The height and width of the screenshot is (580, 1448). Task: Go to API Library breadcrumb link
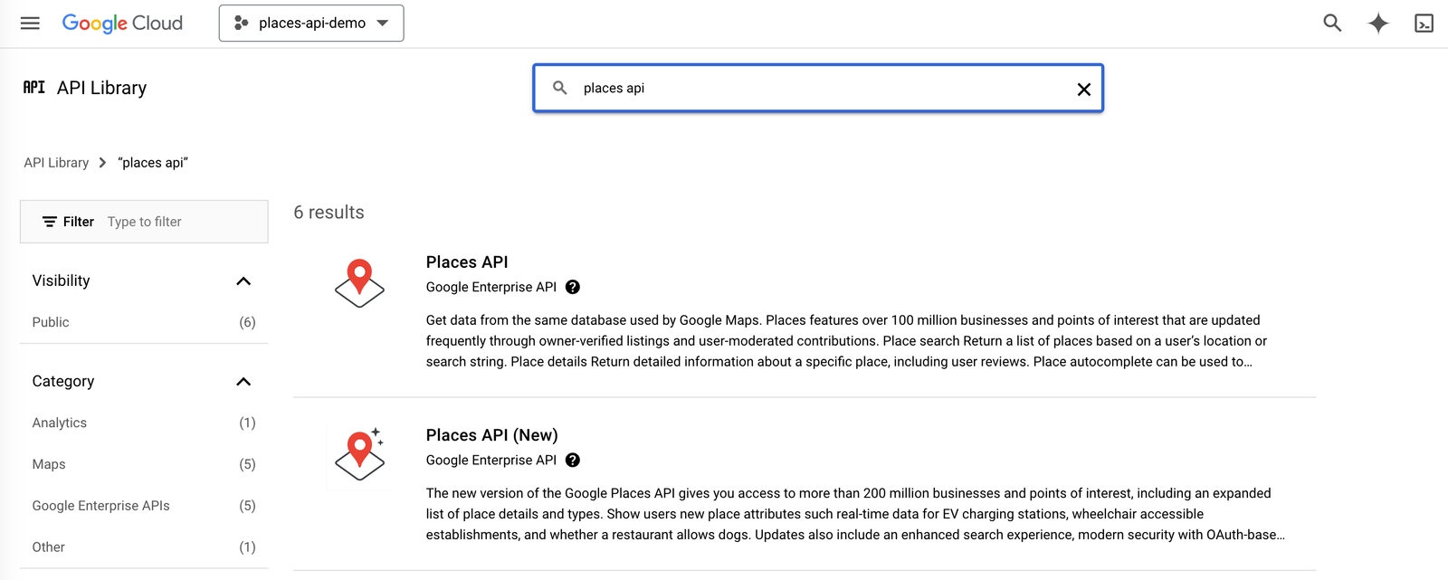tap(56, 163)
